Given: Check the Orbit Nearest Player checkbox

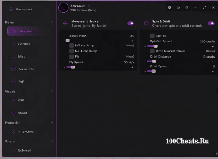Looking at the screenshot, I should [152, 51].
